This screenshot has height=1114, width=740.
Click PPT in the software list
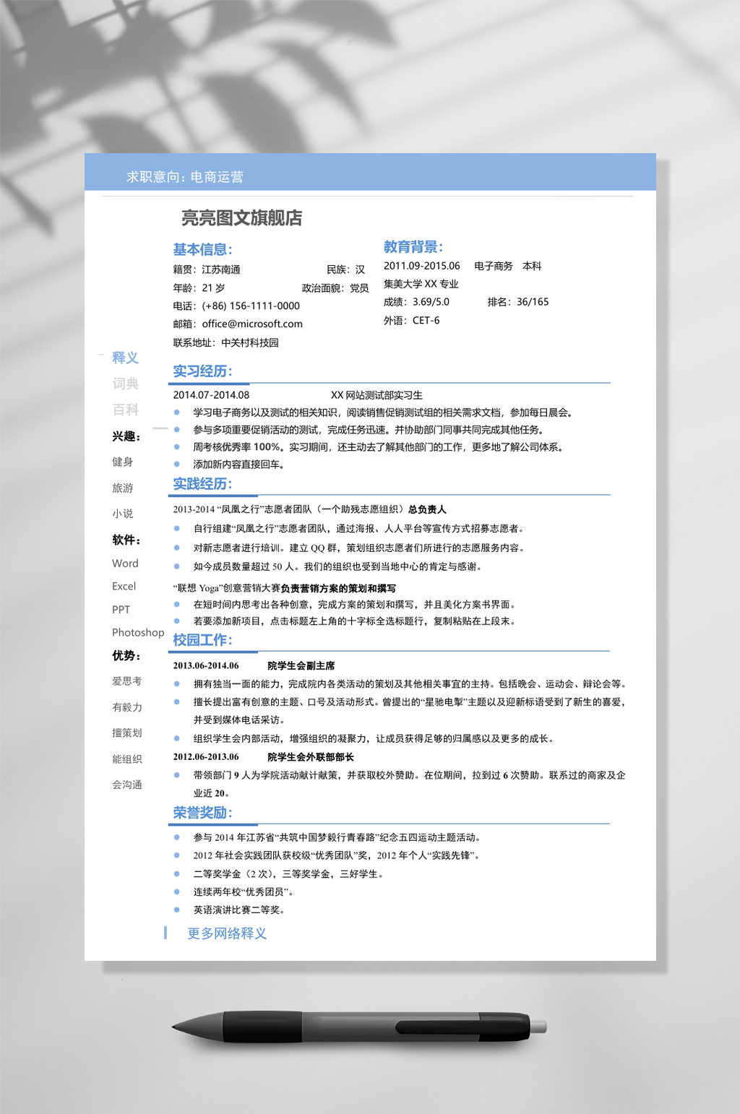[121, 609]
